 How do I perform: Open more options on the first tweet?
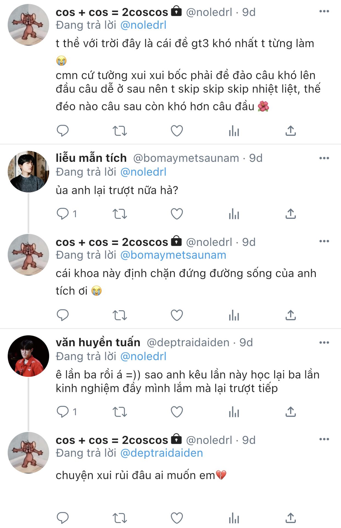point(324,11)
